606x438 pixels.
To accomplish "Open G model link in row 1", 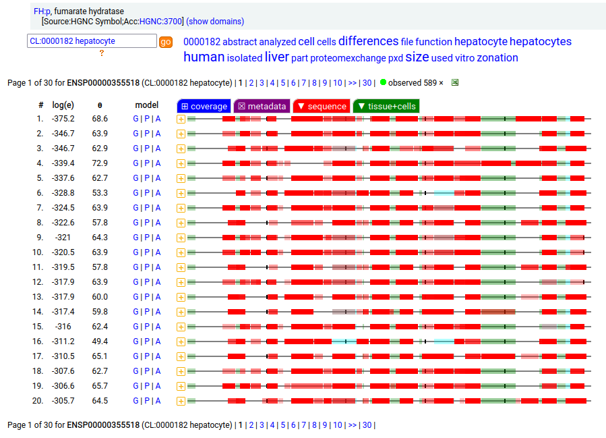I will point(135,119).
